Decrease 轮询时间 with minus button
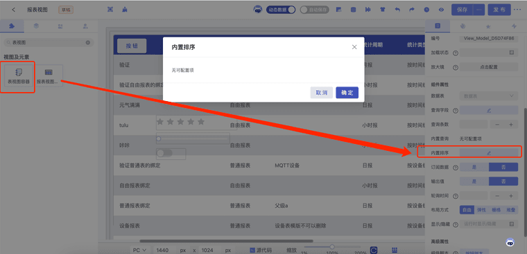This screenshot has height=254, width=527. [x=497, y=196]
